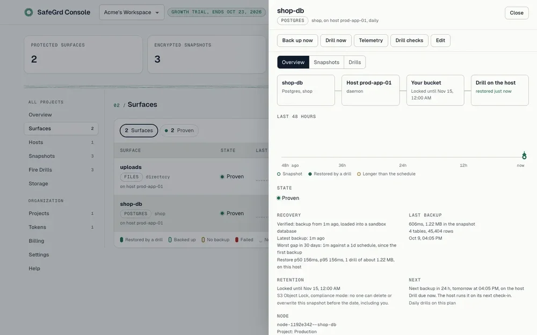
Task: Click the Longer than the schedule legend dot
Action: click(359, 174)
